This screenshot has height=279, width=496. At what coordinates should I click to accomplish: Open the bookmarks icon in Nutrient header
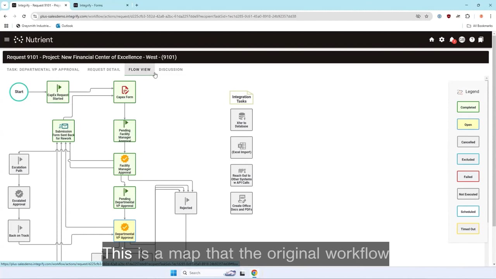[481, 39]
